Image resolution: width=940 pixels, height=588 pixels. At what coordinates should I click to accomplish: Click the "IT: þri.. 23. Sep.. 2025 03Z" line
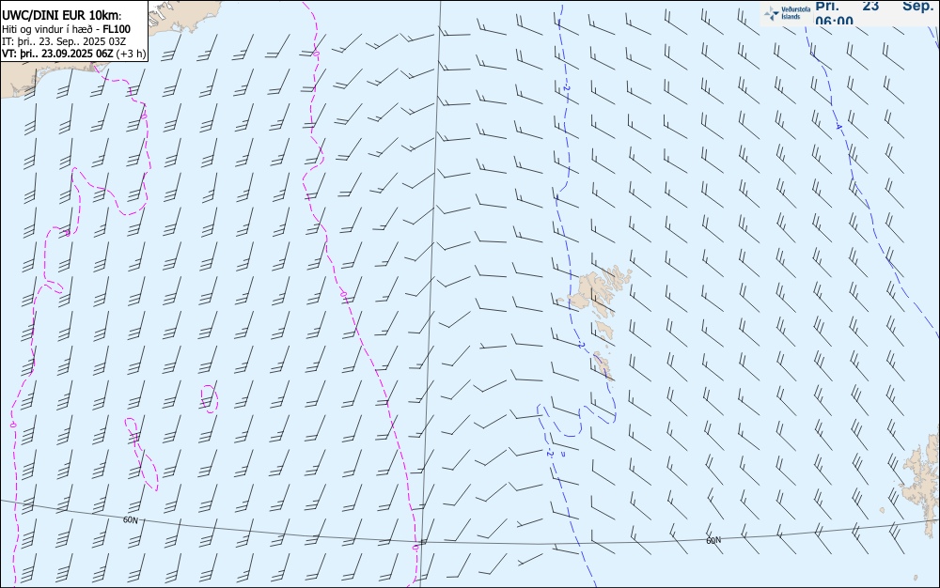(x=64, y=41)
